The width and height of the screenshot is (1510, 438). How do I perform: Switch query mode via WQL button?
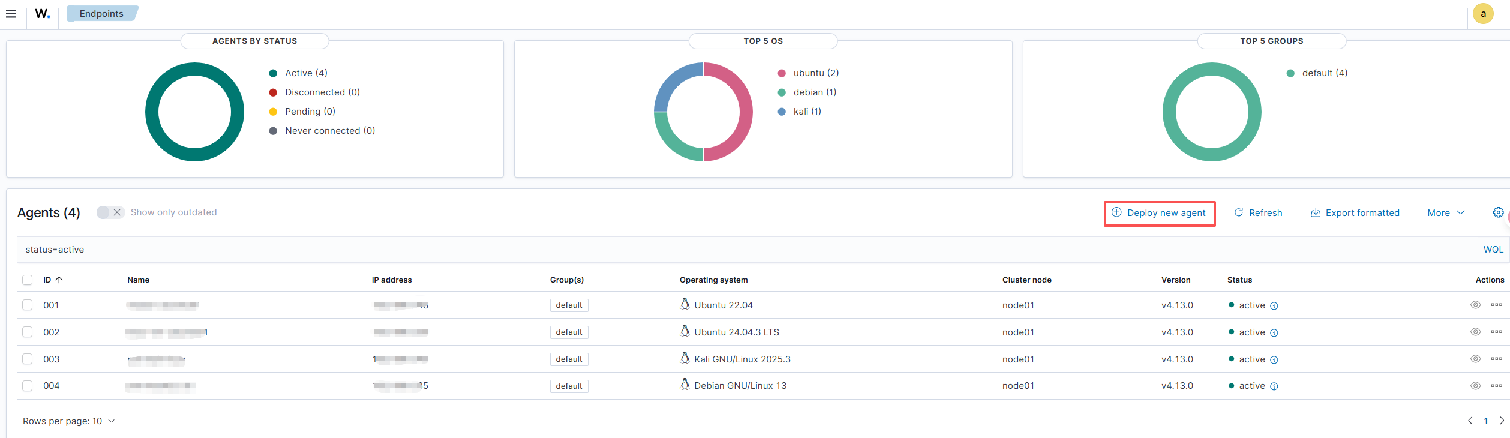[1493, 250]
